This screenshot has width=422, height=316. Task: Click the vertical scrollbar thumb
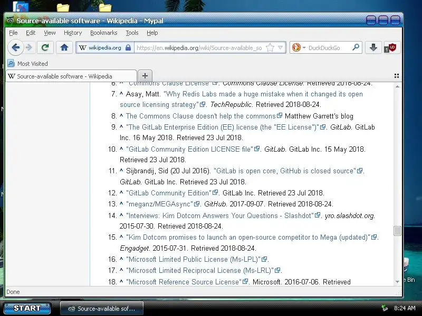tap(397, 231)
